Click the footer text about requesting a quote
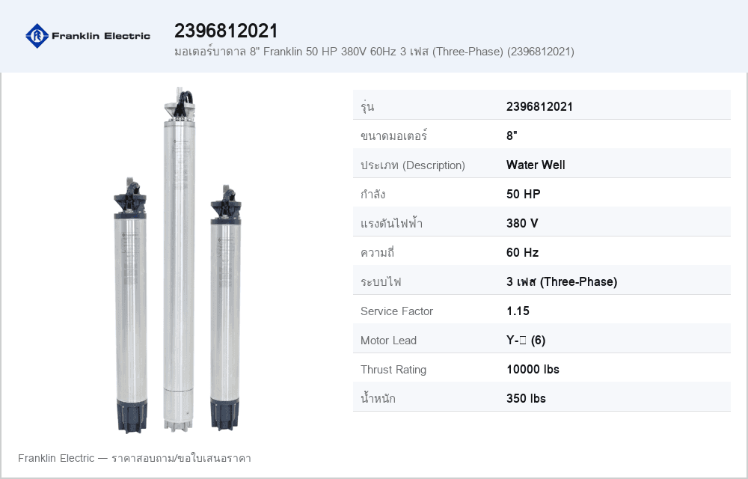Image resolution: width=748 pixels, height=479 pixels. (135, 458)
